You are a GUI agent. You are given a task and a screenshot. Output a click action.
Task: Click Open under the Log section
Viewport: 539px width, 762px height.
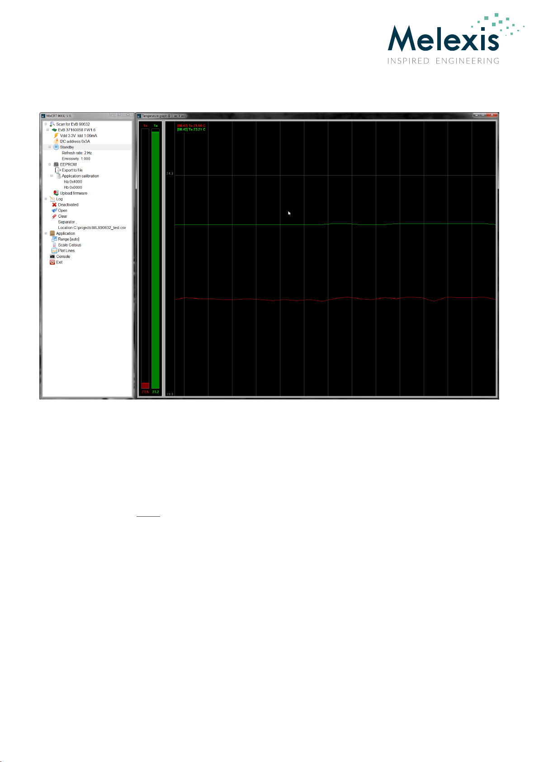coord(62,210)
